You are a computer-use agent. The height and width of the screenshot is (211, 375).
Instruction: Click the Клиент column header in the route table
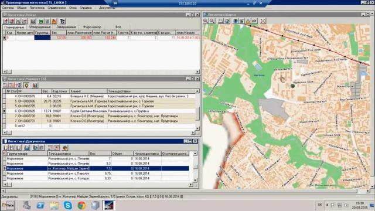pos(88,91)
